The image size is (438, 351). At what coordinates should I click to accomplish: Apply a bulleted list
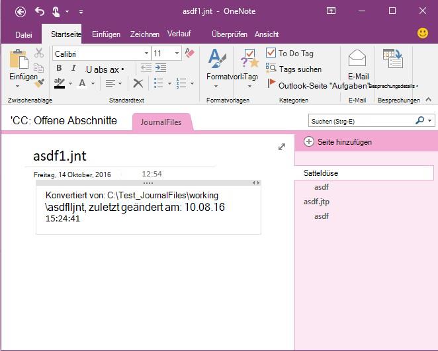click(x=159, y=83)
